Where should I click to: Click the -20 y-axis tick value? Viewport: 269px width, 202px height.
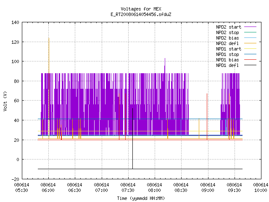[x=15, y=179]
